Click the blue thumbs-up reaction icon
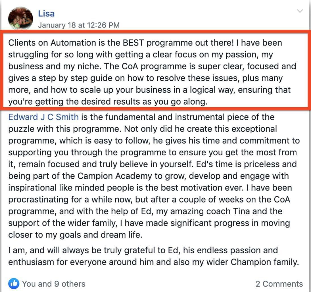The image size is (311, 292). (x=14, y=283)
